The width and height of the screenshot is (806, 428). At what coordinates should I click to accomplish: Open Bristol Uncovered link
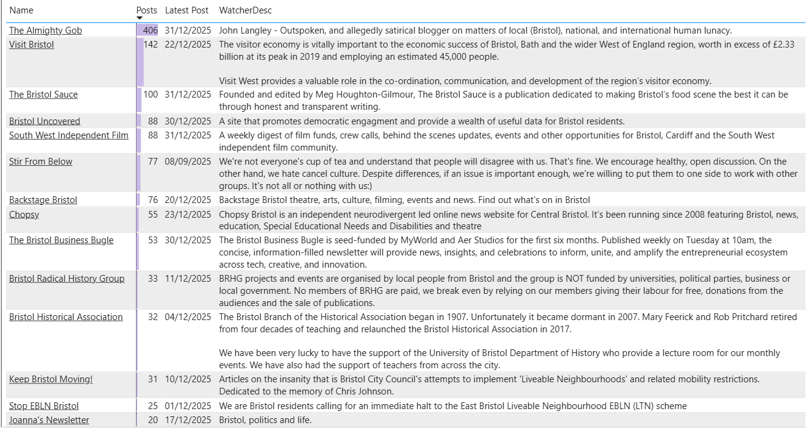pos(45,121)
